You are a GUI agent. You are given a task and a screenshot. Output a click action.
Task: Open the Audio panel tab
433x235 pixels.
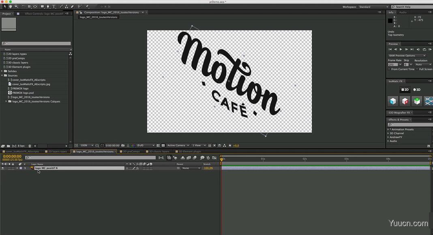(x=403, y=13)
